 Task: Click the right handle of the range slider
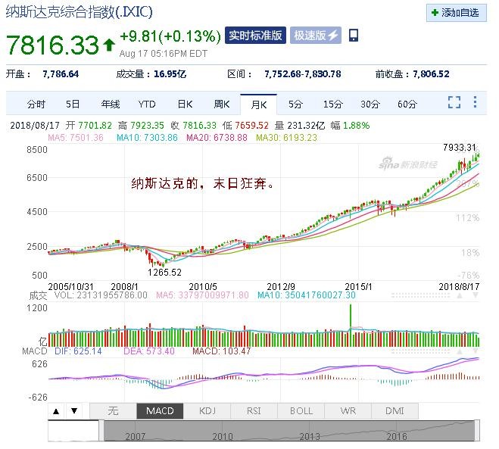[x=477, y=431]
